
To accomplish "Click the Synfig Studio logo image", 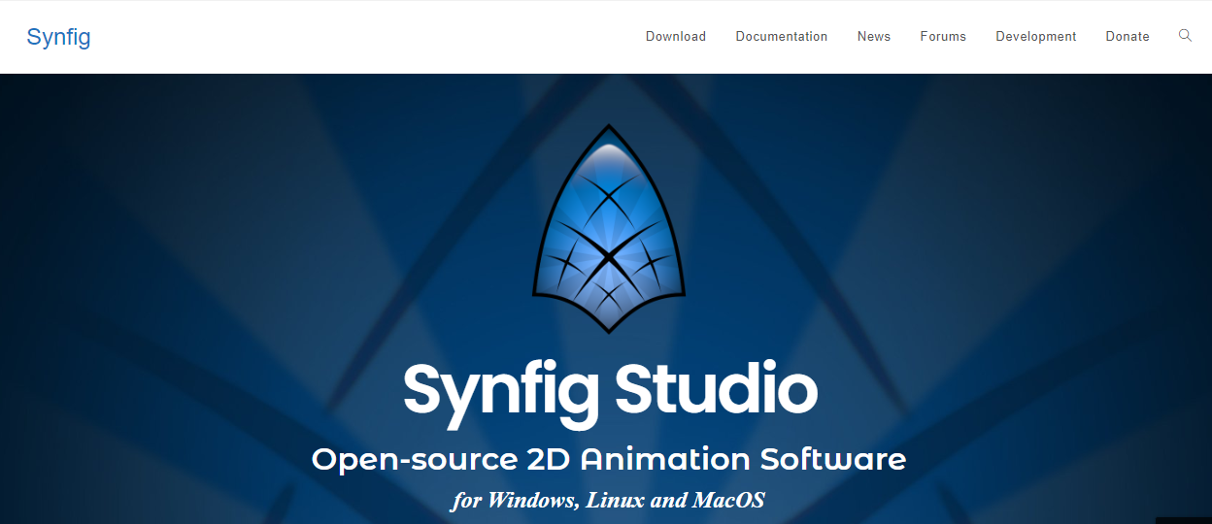I will click(609, 229).
